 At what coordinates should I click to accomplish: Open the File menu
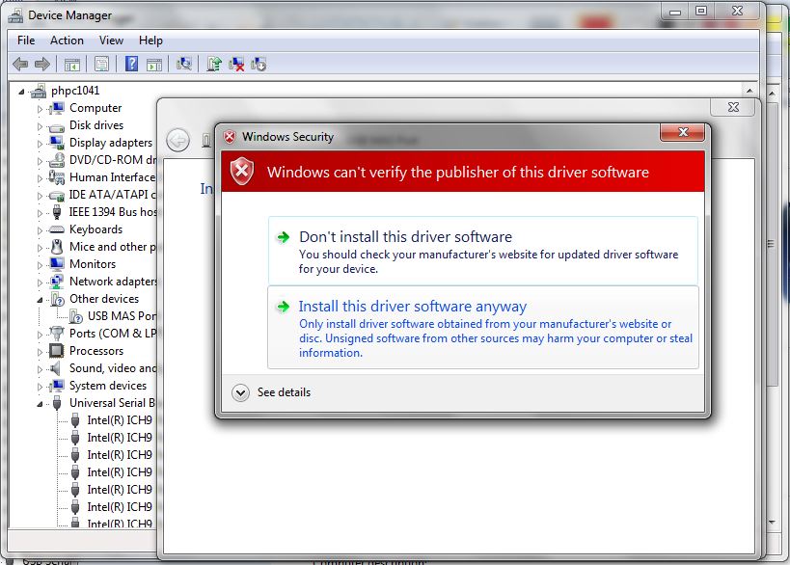26,40
